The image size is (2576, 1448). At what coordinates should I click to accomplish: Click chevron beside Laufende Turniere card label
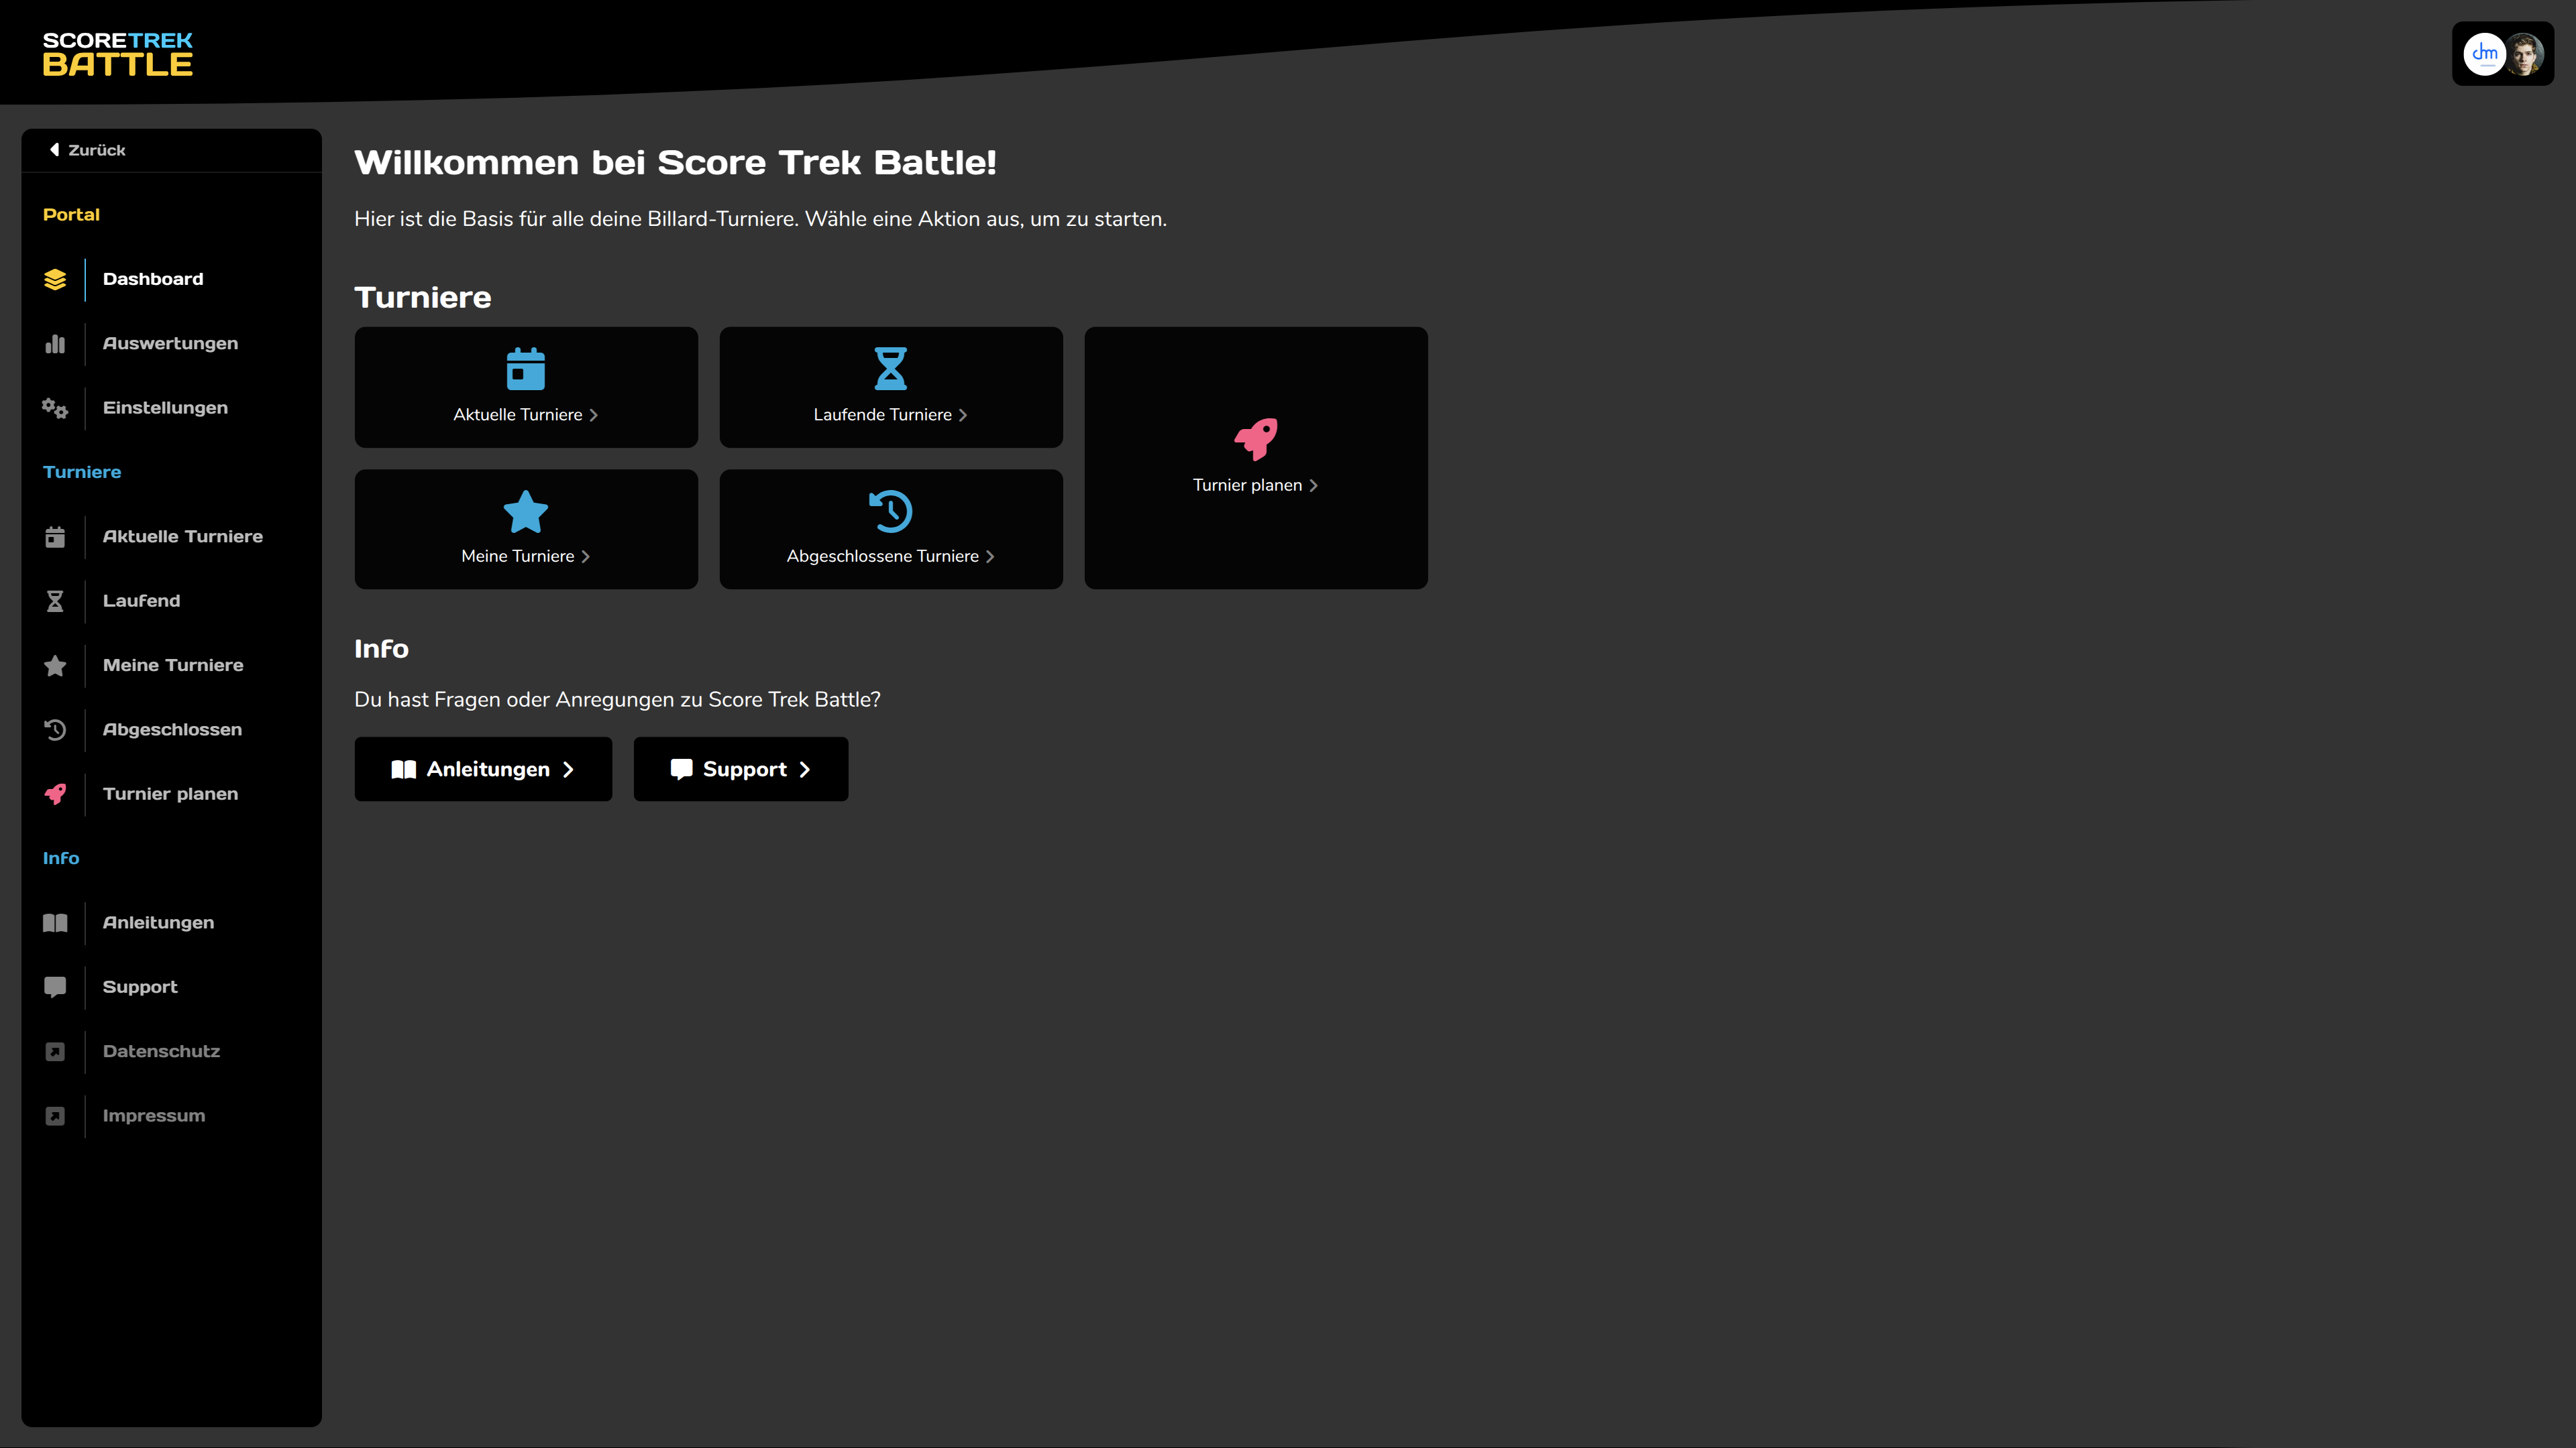click(963, 415)
